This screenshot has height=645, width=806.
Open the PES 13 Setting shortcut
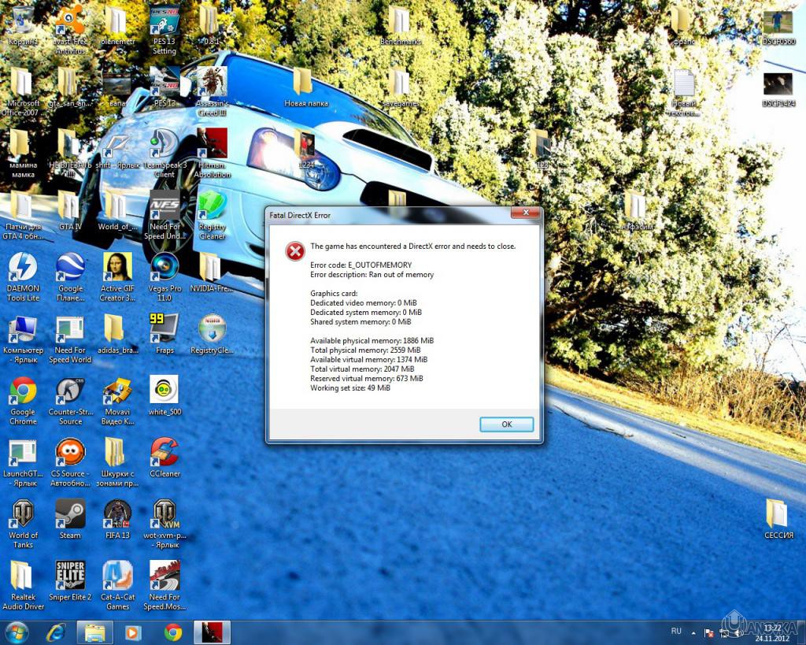pyautogui.click(x=165, y=30)
